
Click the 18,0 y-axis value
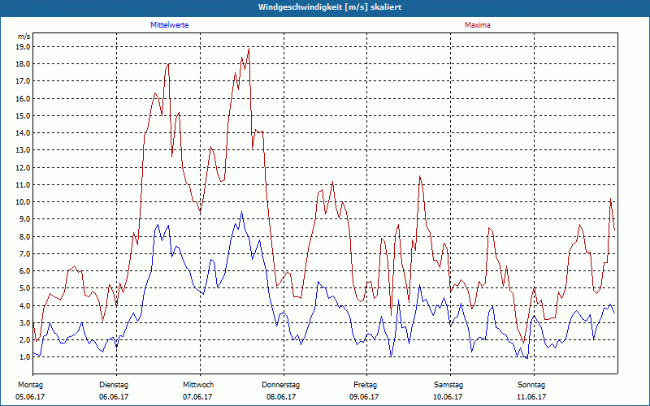click(24, 64)
